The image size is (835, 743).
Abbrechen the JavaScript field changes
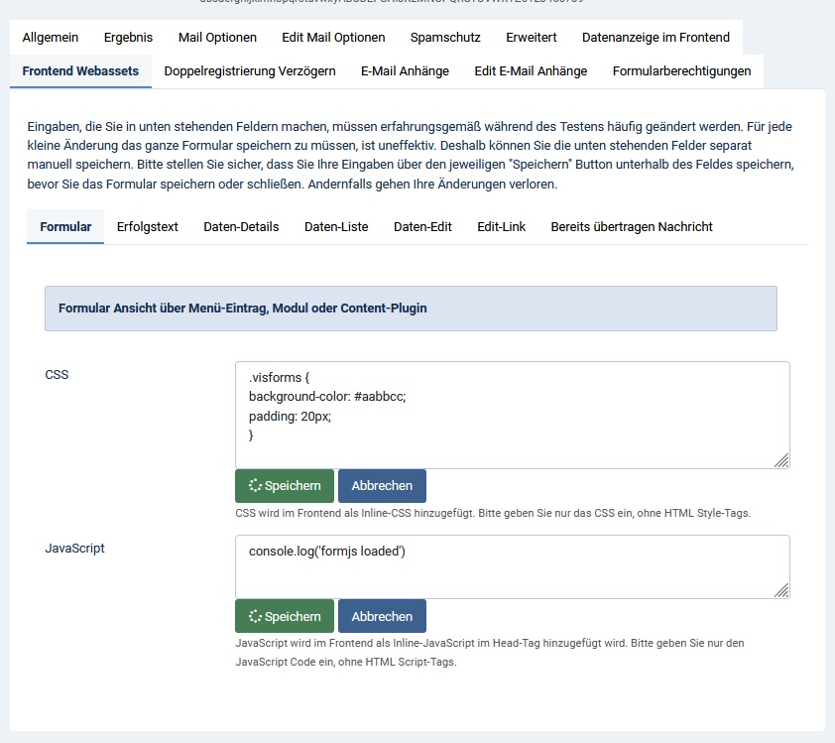click(382, 615)
